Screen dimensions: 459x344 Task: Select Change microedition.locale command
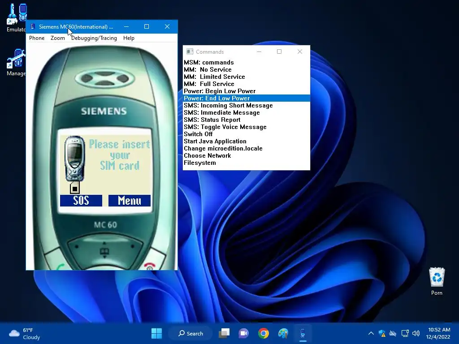247,148
